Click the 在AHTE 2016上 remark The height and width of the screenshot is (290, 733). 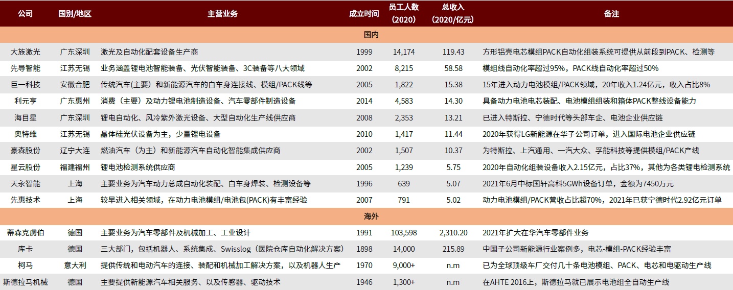(576, 282)
